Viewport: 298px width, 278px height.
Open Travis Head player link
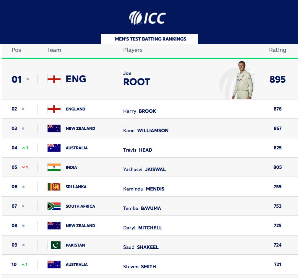point(138,150)
